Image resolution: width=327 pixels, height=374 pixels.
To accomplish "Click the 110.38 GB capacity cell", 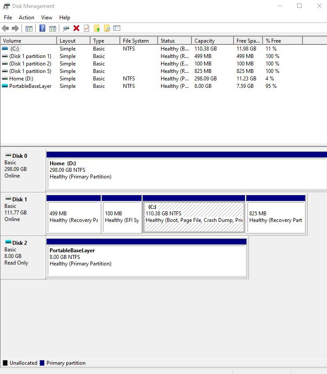I will [205, 49].
